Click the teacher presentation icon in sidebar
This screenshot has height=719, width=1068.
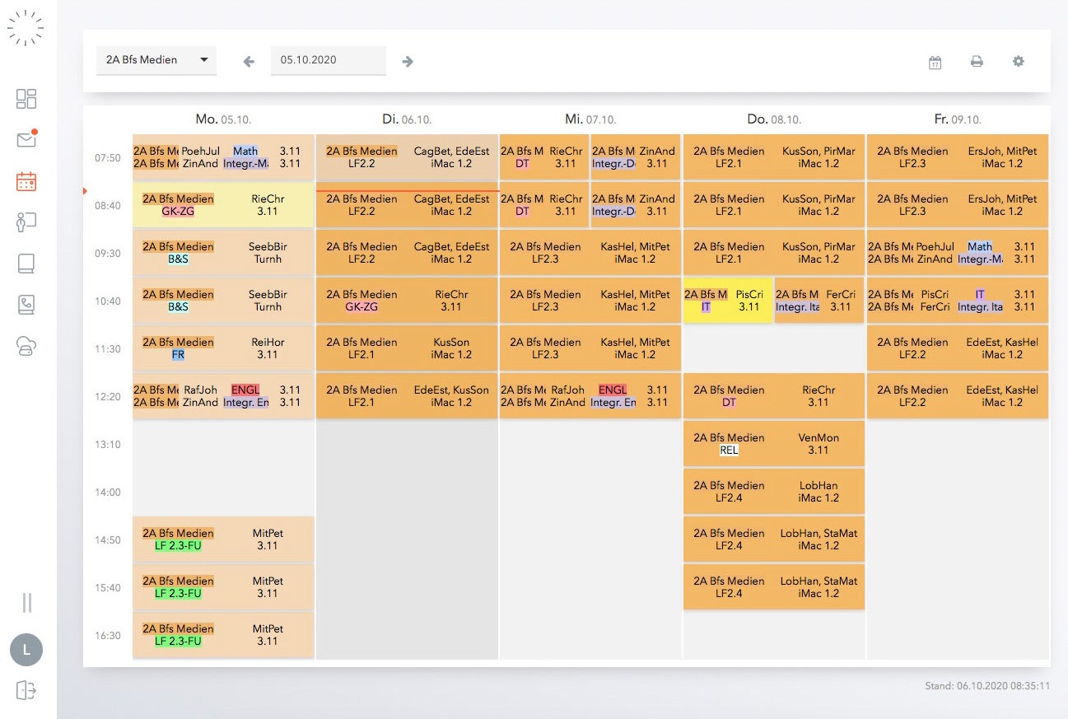point(26,222)
